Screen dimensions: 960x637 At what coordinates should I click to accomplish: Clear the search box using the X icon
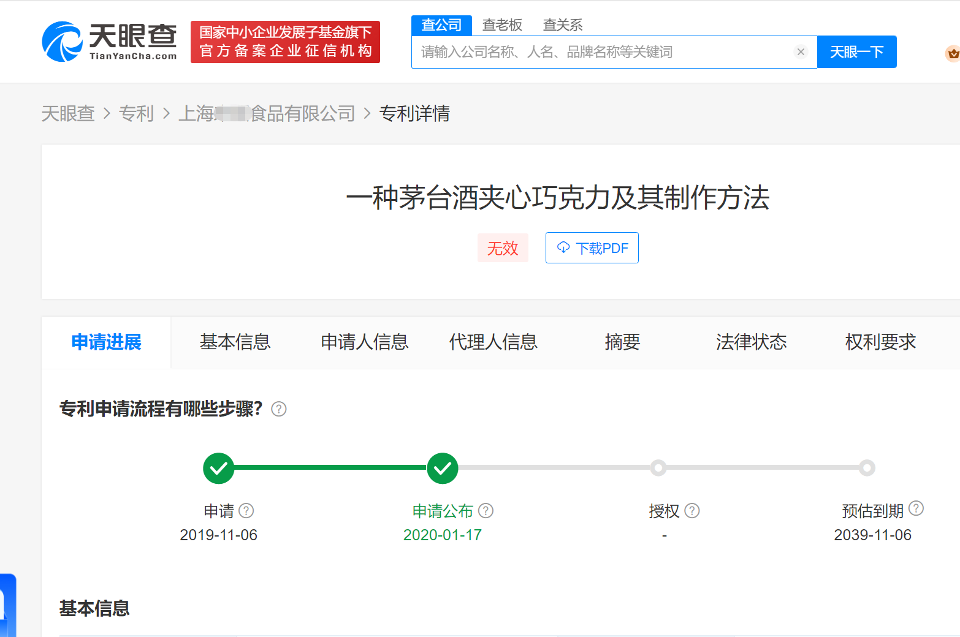[x=801, y=51]
